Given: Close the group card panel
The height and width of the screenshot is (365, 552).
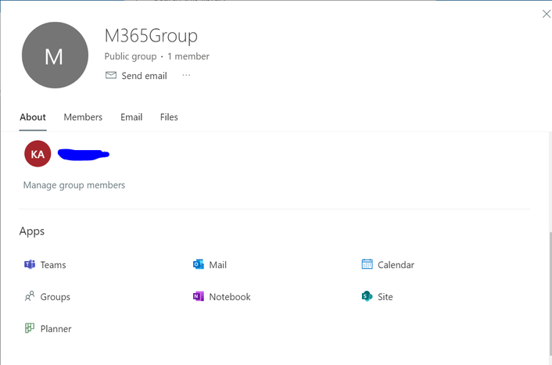Looking at the screenshot, I should point(547,14).
